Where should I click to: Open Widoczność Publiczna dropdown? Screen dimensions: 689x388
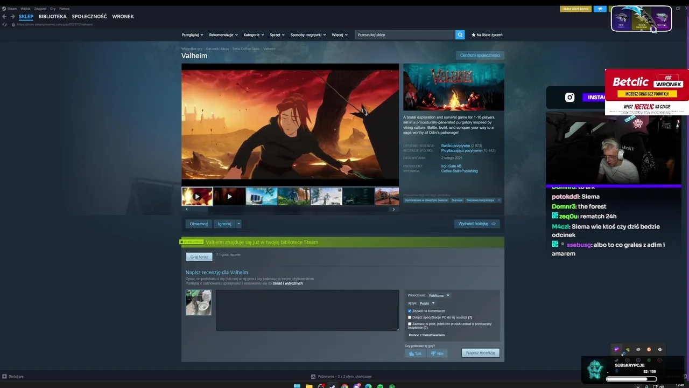point(439,295)
